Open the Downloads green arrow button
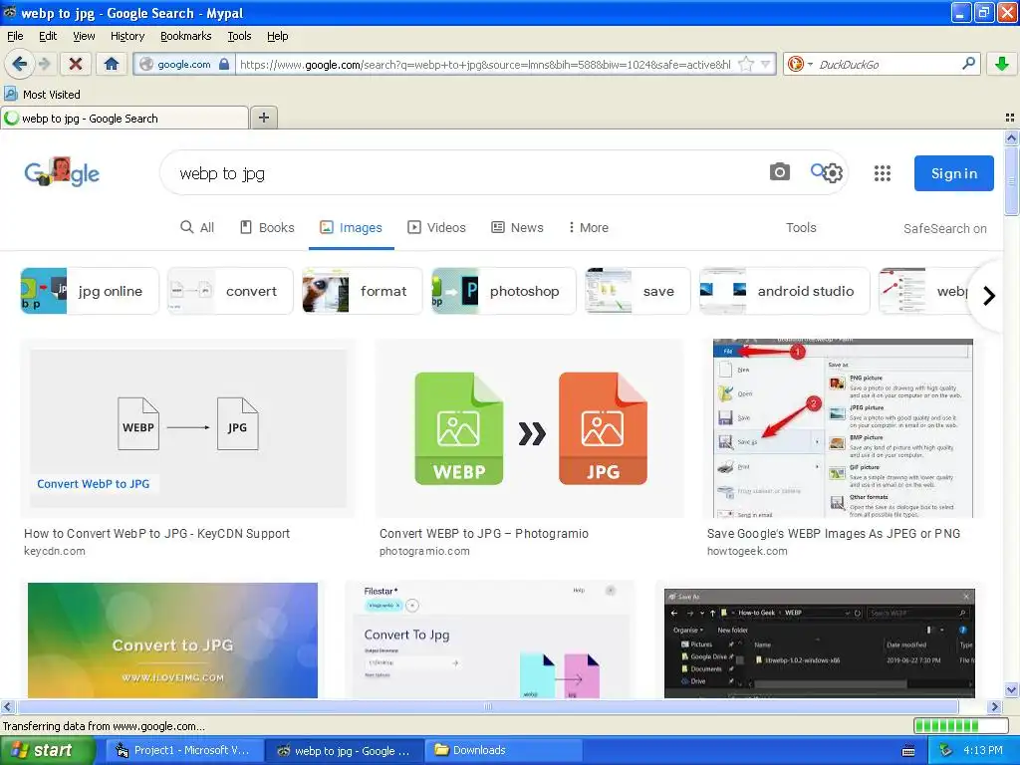The width and height of the screenshot is (1020, 765). click(1002, 64)
